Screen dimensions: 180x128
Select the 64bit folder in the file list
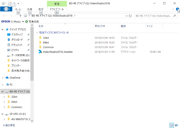[46, 42]
